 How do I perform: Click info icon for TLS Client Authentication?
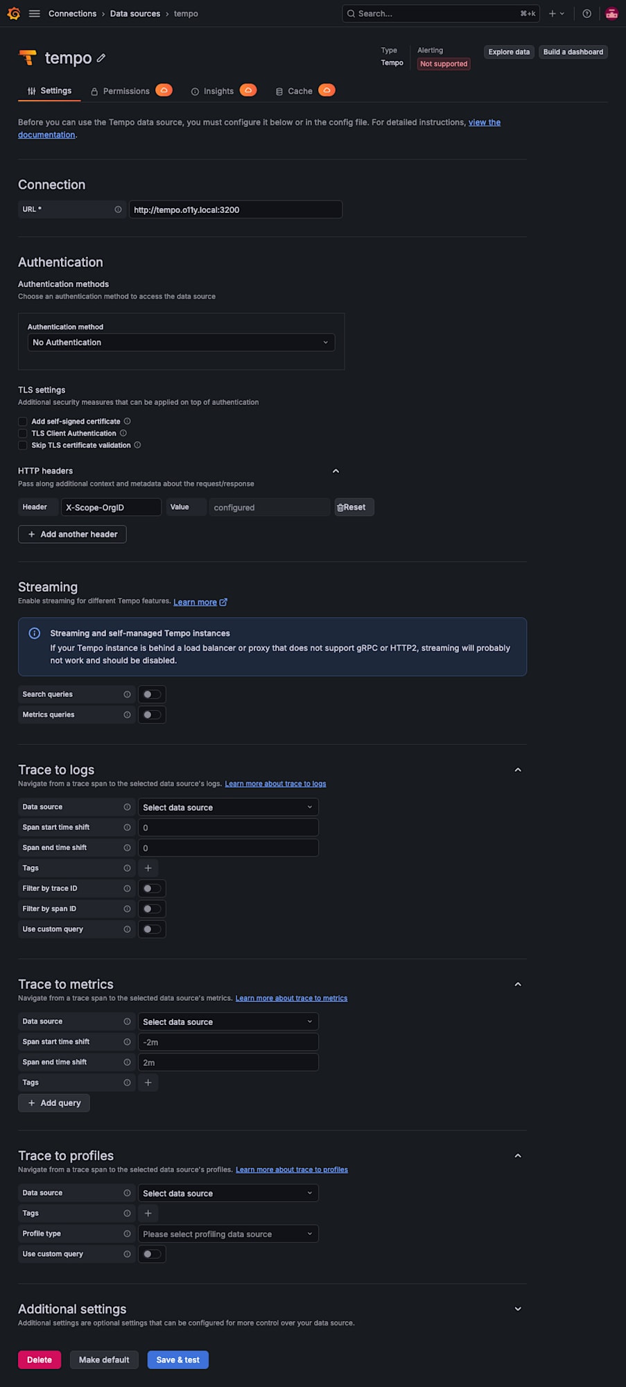123,433
